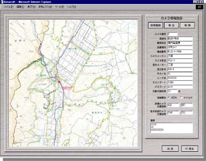Viewport: 206px width, 161px height.
Task: Select the ISDN line type radio button
Action: 169,97
